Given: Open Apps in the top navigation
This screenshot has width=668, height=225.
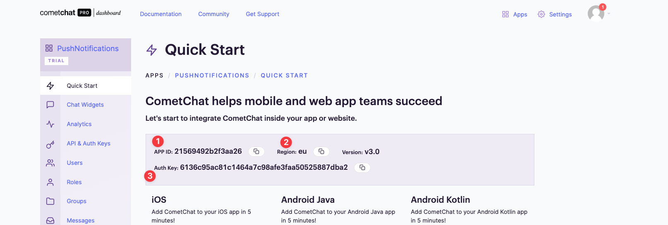Looking at the screenshot, I should pos(515,14).
